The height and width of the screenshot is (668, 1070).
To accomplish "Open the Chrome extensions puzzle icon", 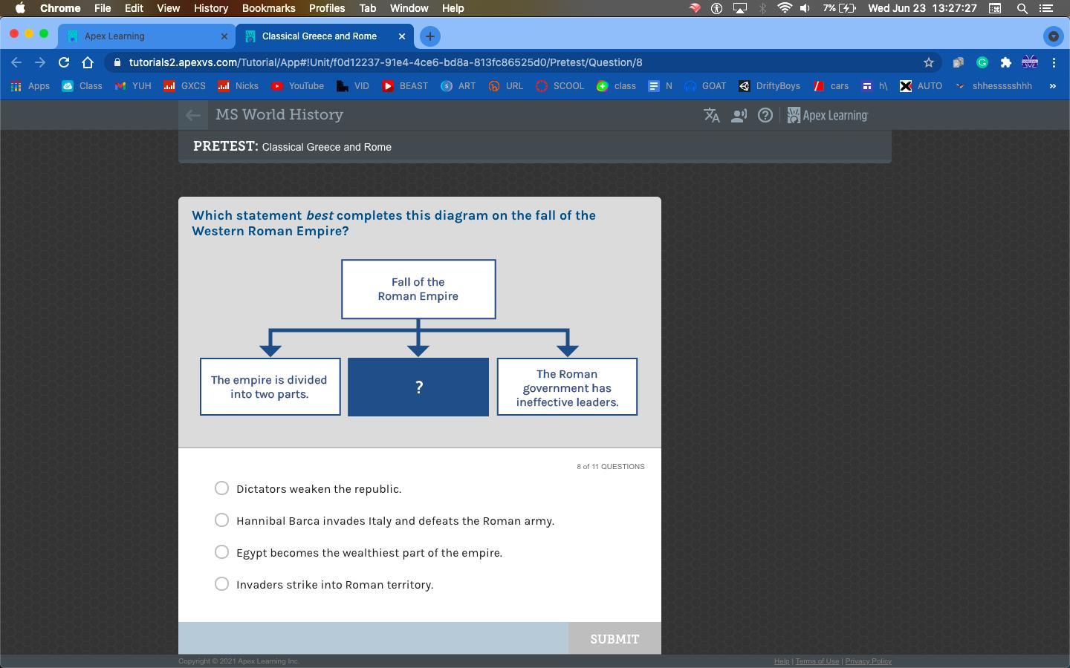I will point(1005,62).
